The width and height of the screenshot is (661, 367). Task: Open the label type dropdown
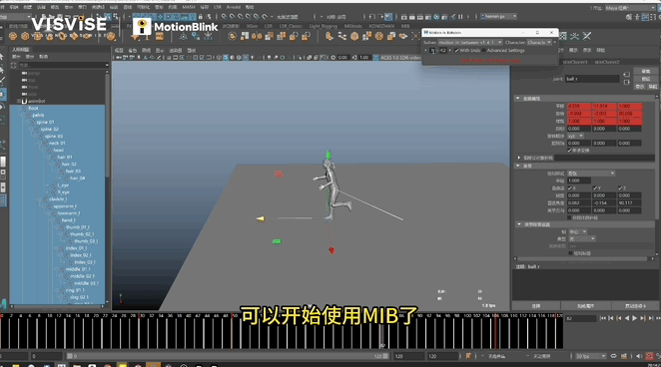click(x=581, y=239)
